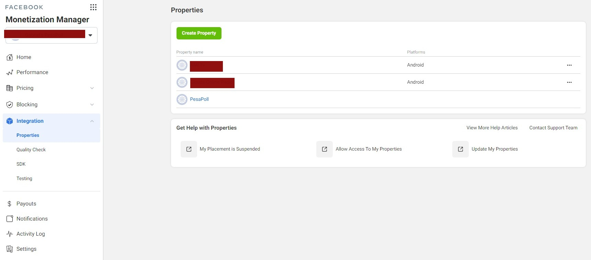The width and height of the screenshot is (591, 260).
Task: Click the Notifications sidebar icon
Action: pyautogui.click(x=10, y=219)
